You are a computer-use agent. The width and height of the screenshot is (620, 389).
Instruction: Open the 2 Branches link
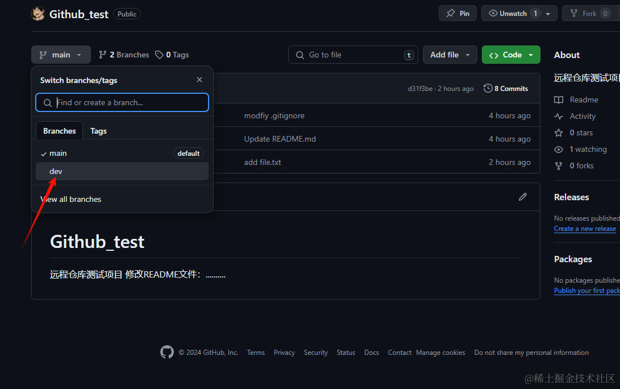click(x=124, y=55)
